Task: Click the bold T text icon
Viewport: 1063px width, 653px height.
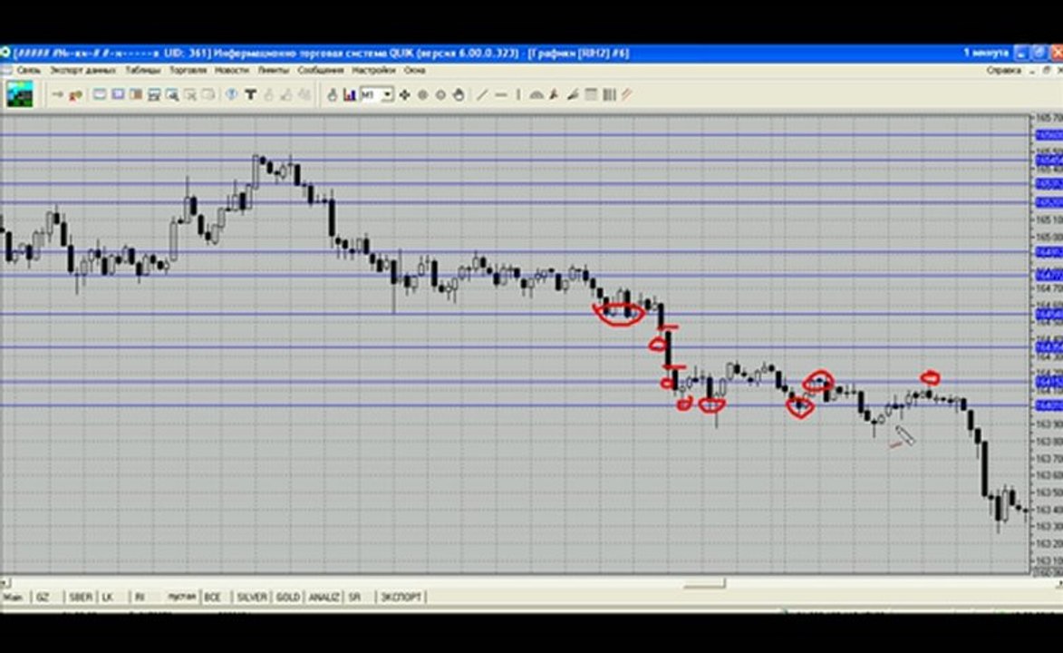Action: 250,95
